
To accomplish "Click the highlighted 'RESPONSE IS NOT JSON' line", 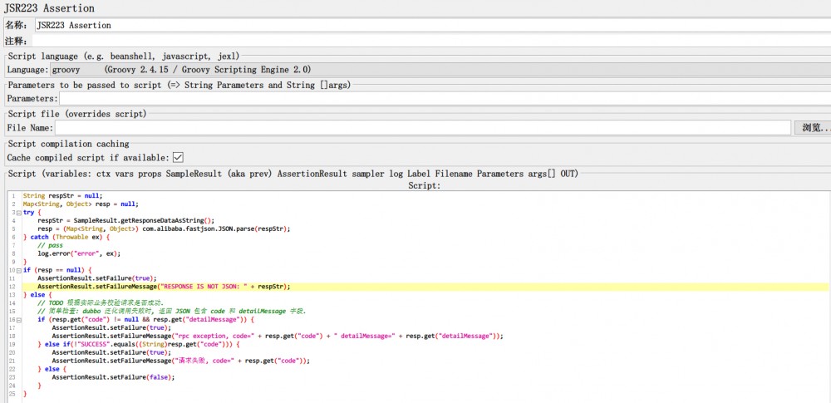I will click(164, 287).
